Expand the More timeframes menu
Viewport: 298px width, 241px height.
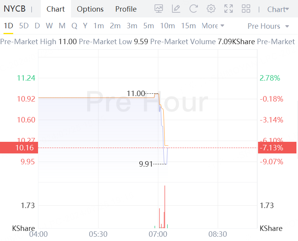pyautogui.click(x=213, y=26)
